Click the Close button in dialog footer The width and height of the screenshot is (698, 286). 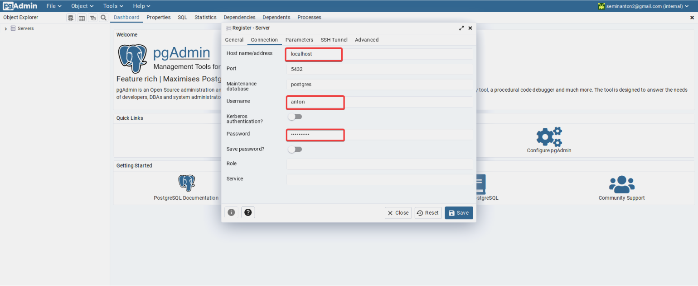tap(398, 213)
